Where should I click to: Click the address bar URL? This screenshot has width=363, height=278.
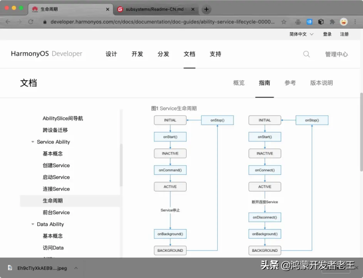coord(162,22)
